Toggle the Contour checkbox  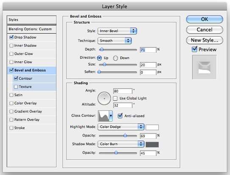(16, 78)
